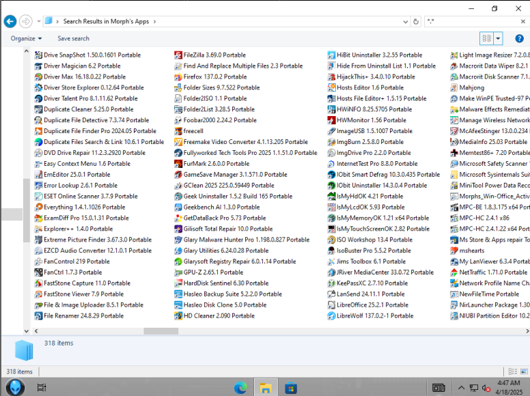The width and height of the screenshot is (530, 396).
Task: Open Microsoft Edge from the taskbar
Action: pos(240,388)
